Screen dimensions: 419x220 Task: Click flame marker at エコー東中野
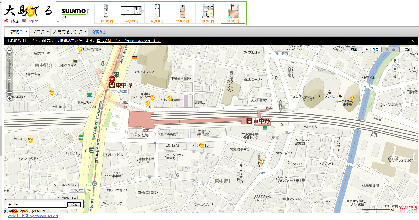pyautogui.click(x=80, y=49)
